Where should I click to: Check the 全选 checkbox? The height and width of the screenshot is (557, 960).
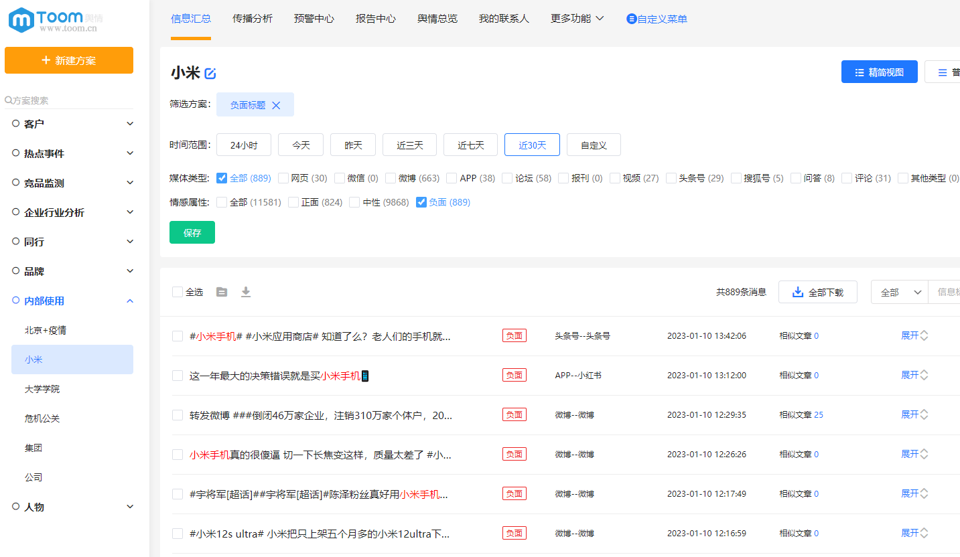click(178, 292)
